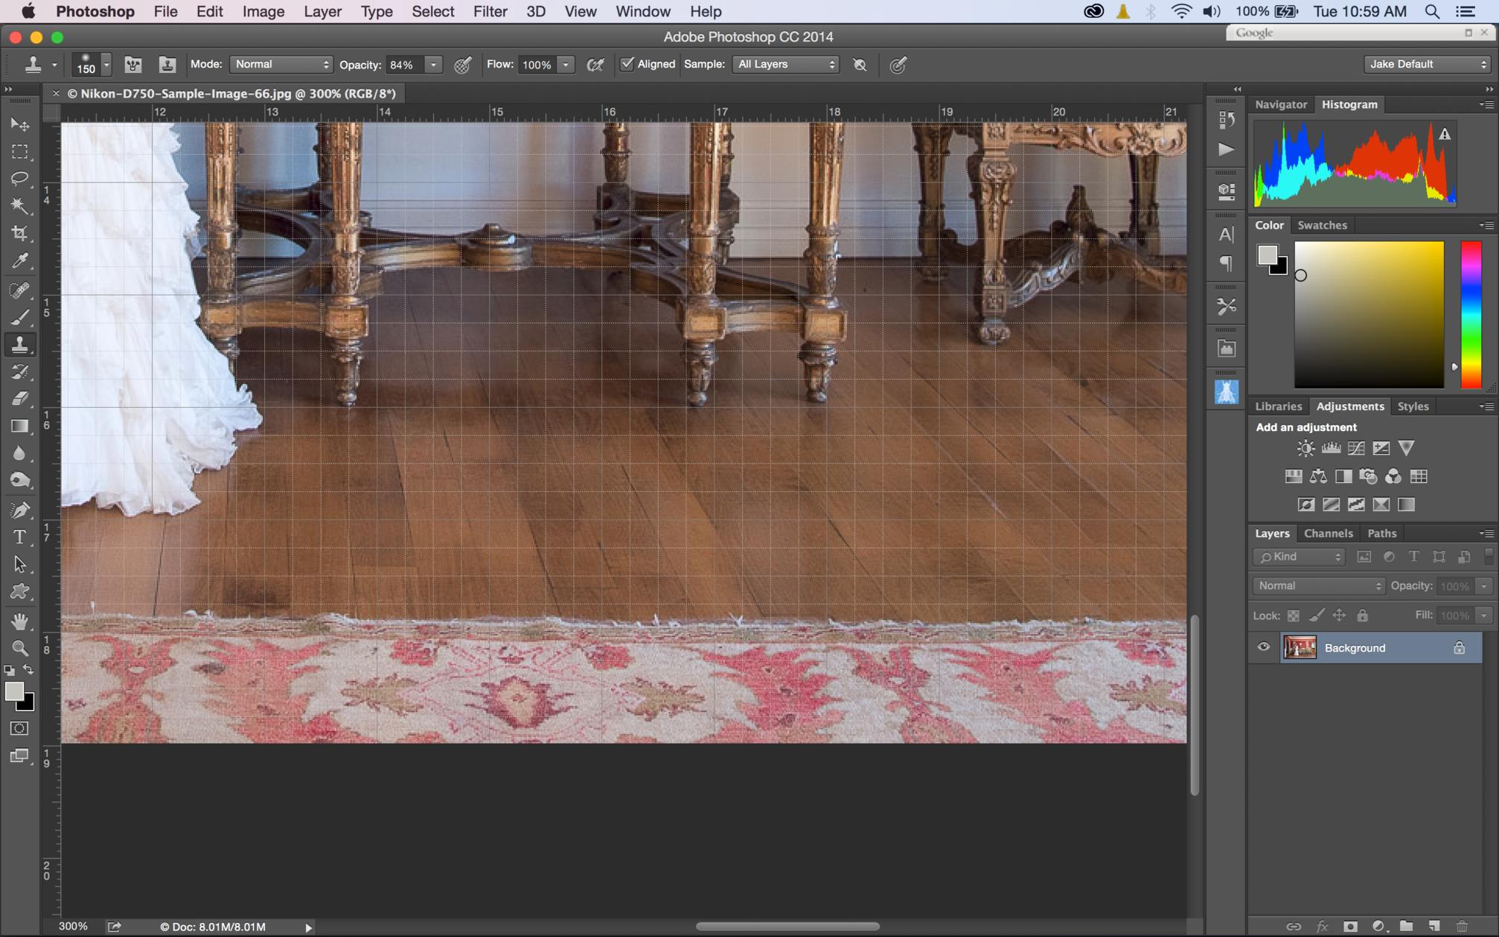Viewport: 1499px width, 937px height.
Task: Toggle the Edit in Quick Mask Mode button
Action: coord(19,729)
